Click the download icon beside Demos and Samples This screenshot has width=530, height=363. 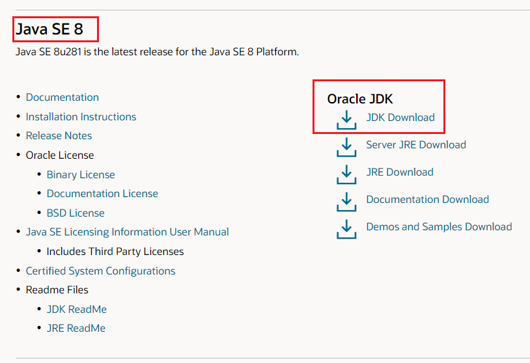pos(346,229)
